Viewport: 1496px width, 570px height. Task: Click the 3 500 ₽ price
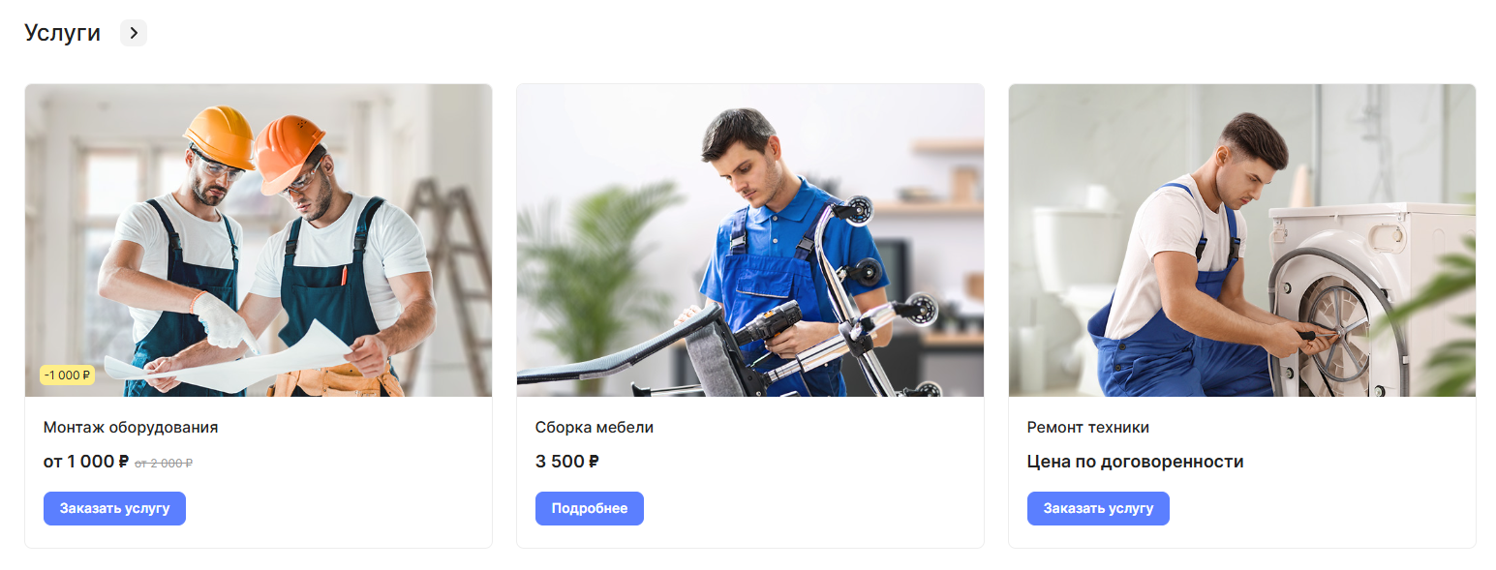(566, 462)
